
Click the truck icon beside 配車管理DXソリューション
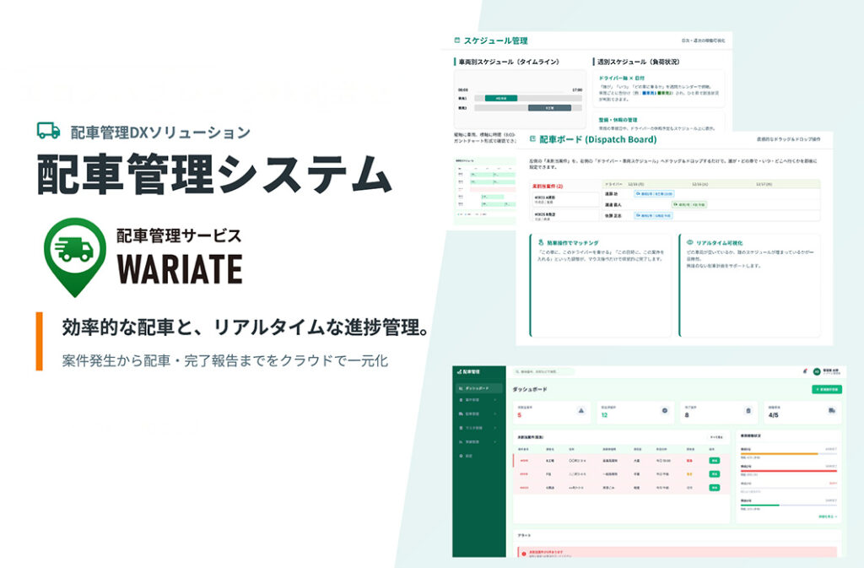point(49,131)
